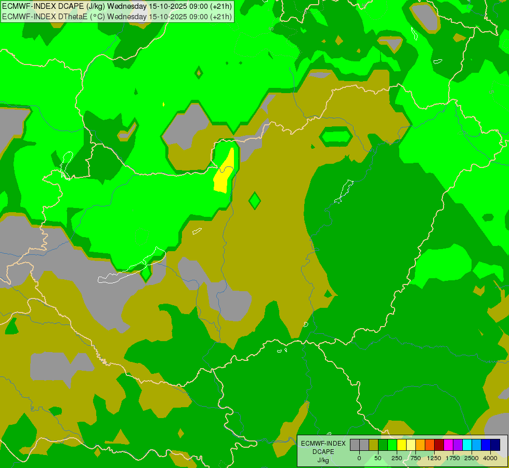Click the ECMWF-INDEX DCAPE title line
This screenshot has height=468, width=509.
(117, 6)
